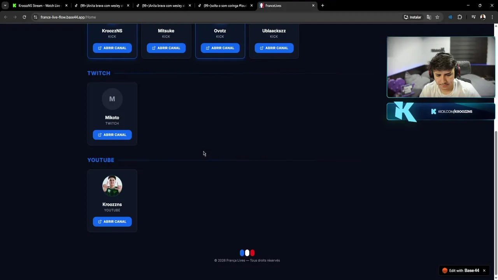
Task: Open Edit with Base44 badge
Action: pyautogui.click(x=460, y=271)
